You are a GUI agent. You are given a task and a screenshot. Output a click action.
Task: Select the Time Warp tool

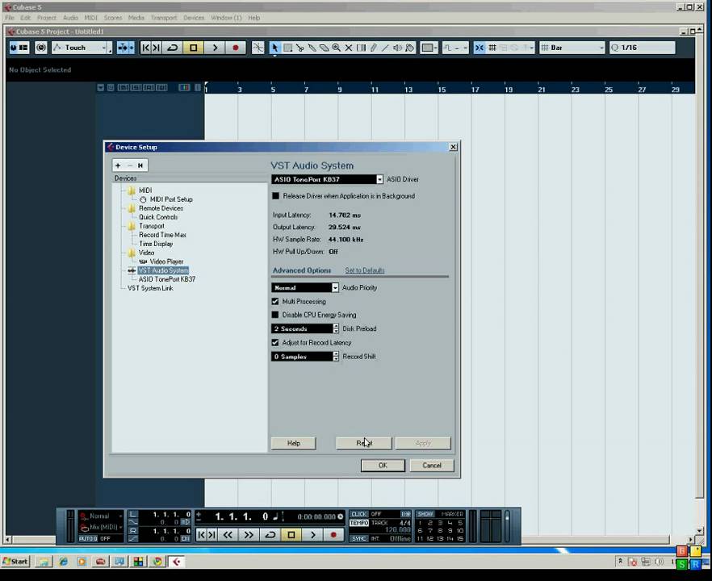click(361, 48)
